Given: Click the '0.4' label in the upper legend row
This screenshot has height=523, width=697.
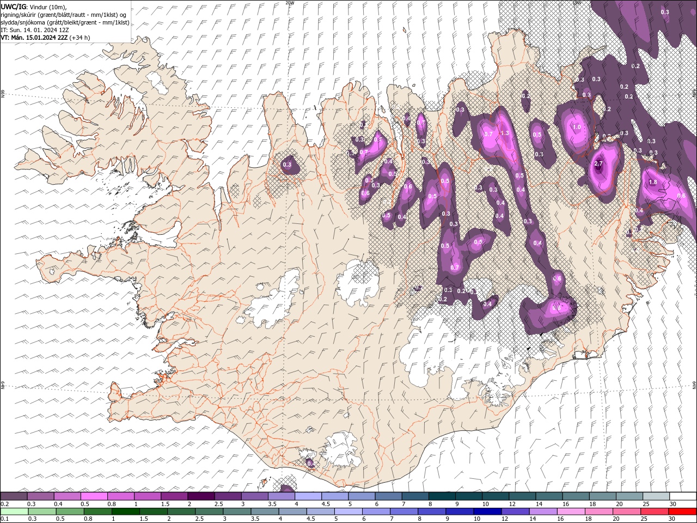Looking at the screenshot, I should pos(58,504).
